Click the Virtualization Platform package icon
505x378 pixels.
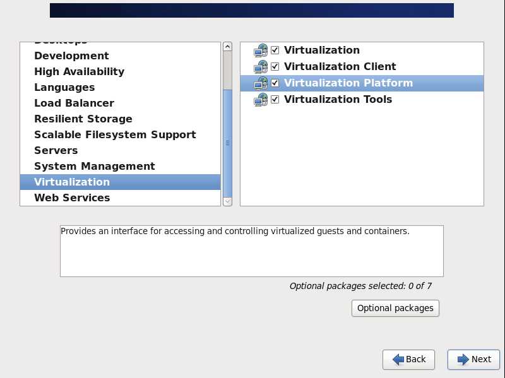point(261,83)
